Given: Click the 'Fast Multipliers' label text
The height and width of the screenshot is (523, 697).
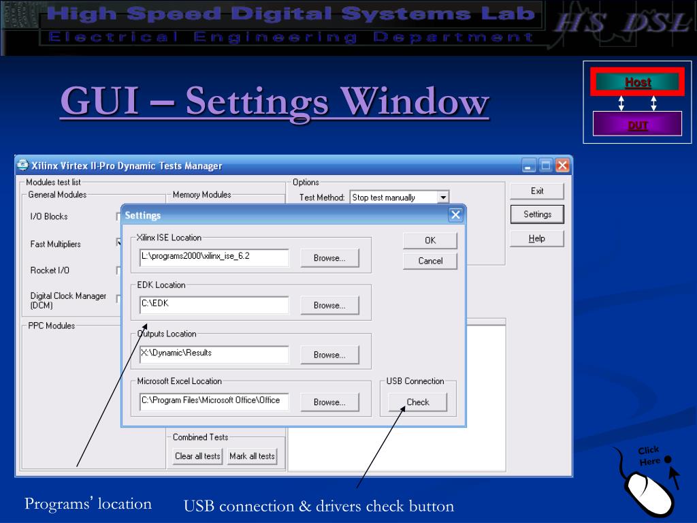Looking at the screenshot, I should click(56, 244).
